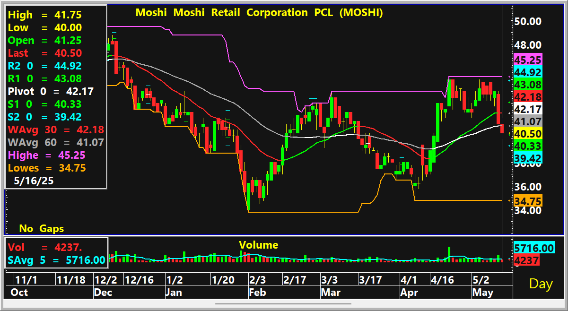Select the R2 0 = 44.92 line

[44, 66]
